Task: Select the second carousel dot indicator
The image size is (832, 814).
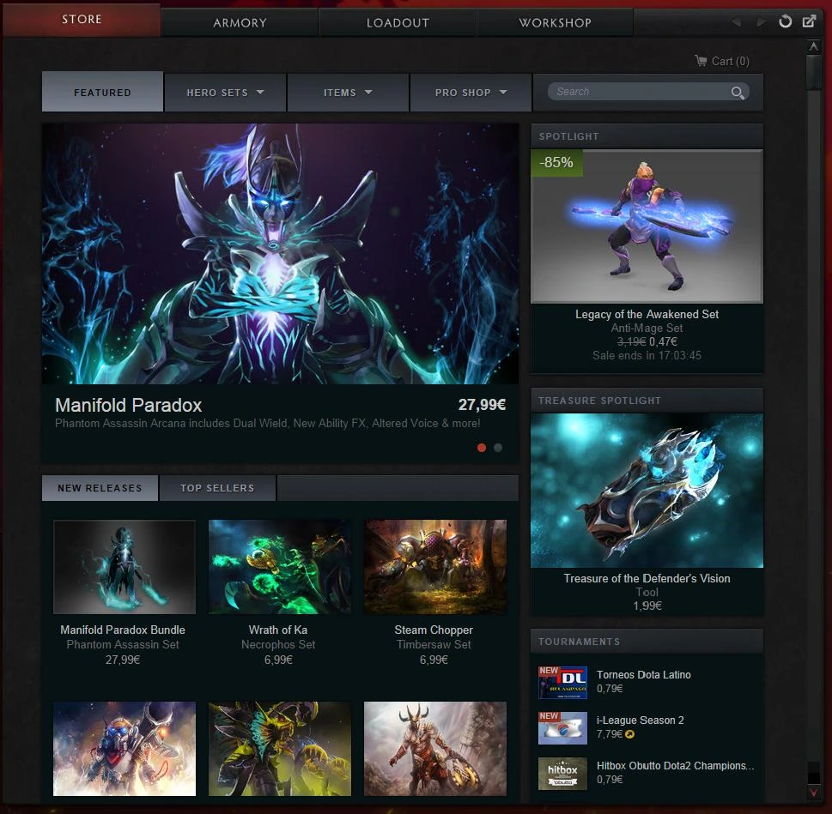Action: 498,448
